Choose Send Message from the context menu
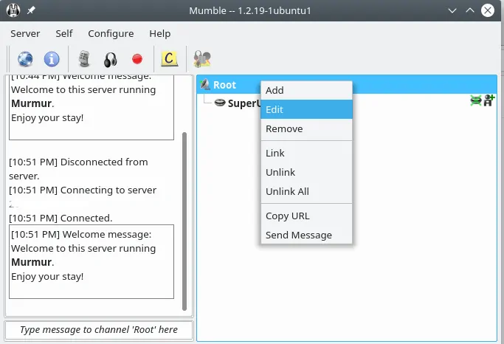The width and height of the screenshot is (504, 344). [x=307, y=235]
